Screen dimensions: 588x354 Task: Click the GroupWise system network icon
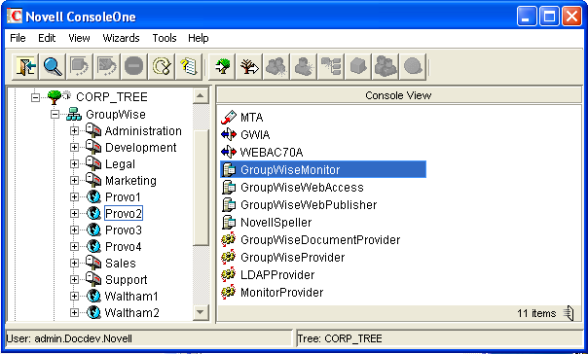pyautogui.click(x=74, y=114)
